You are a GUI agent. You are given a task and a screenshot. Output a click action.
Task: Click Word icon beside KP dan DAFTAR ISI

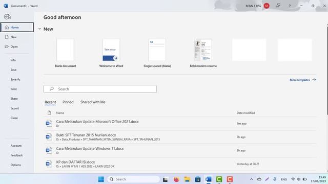[x=49, y=164]
